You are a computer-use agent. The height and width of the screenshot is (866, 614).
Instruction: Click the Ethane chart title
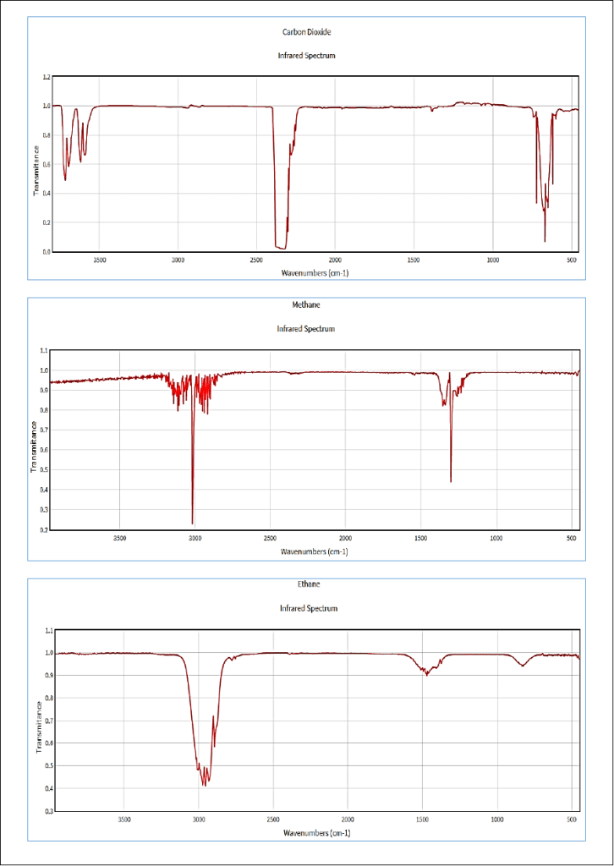(309, 584)
